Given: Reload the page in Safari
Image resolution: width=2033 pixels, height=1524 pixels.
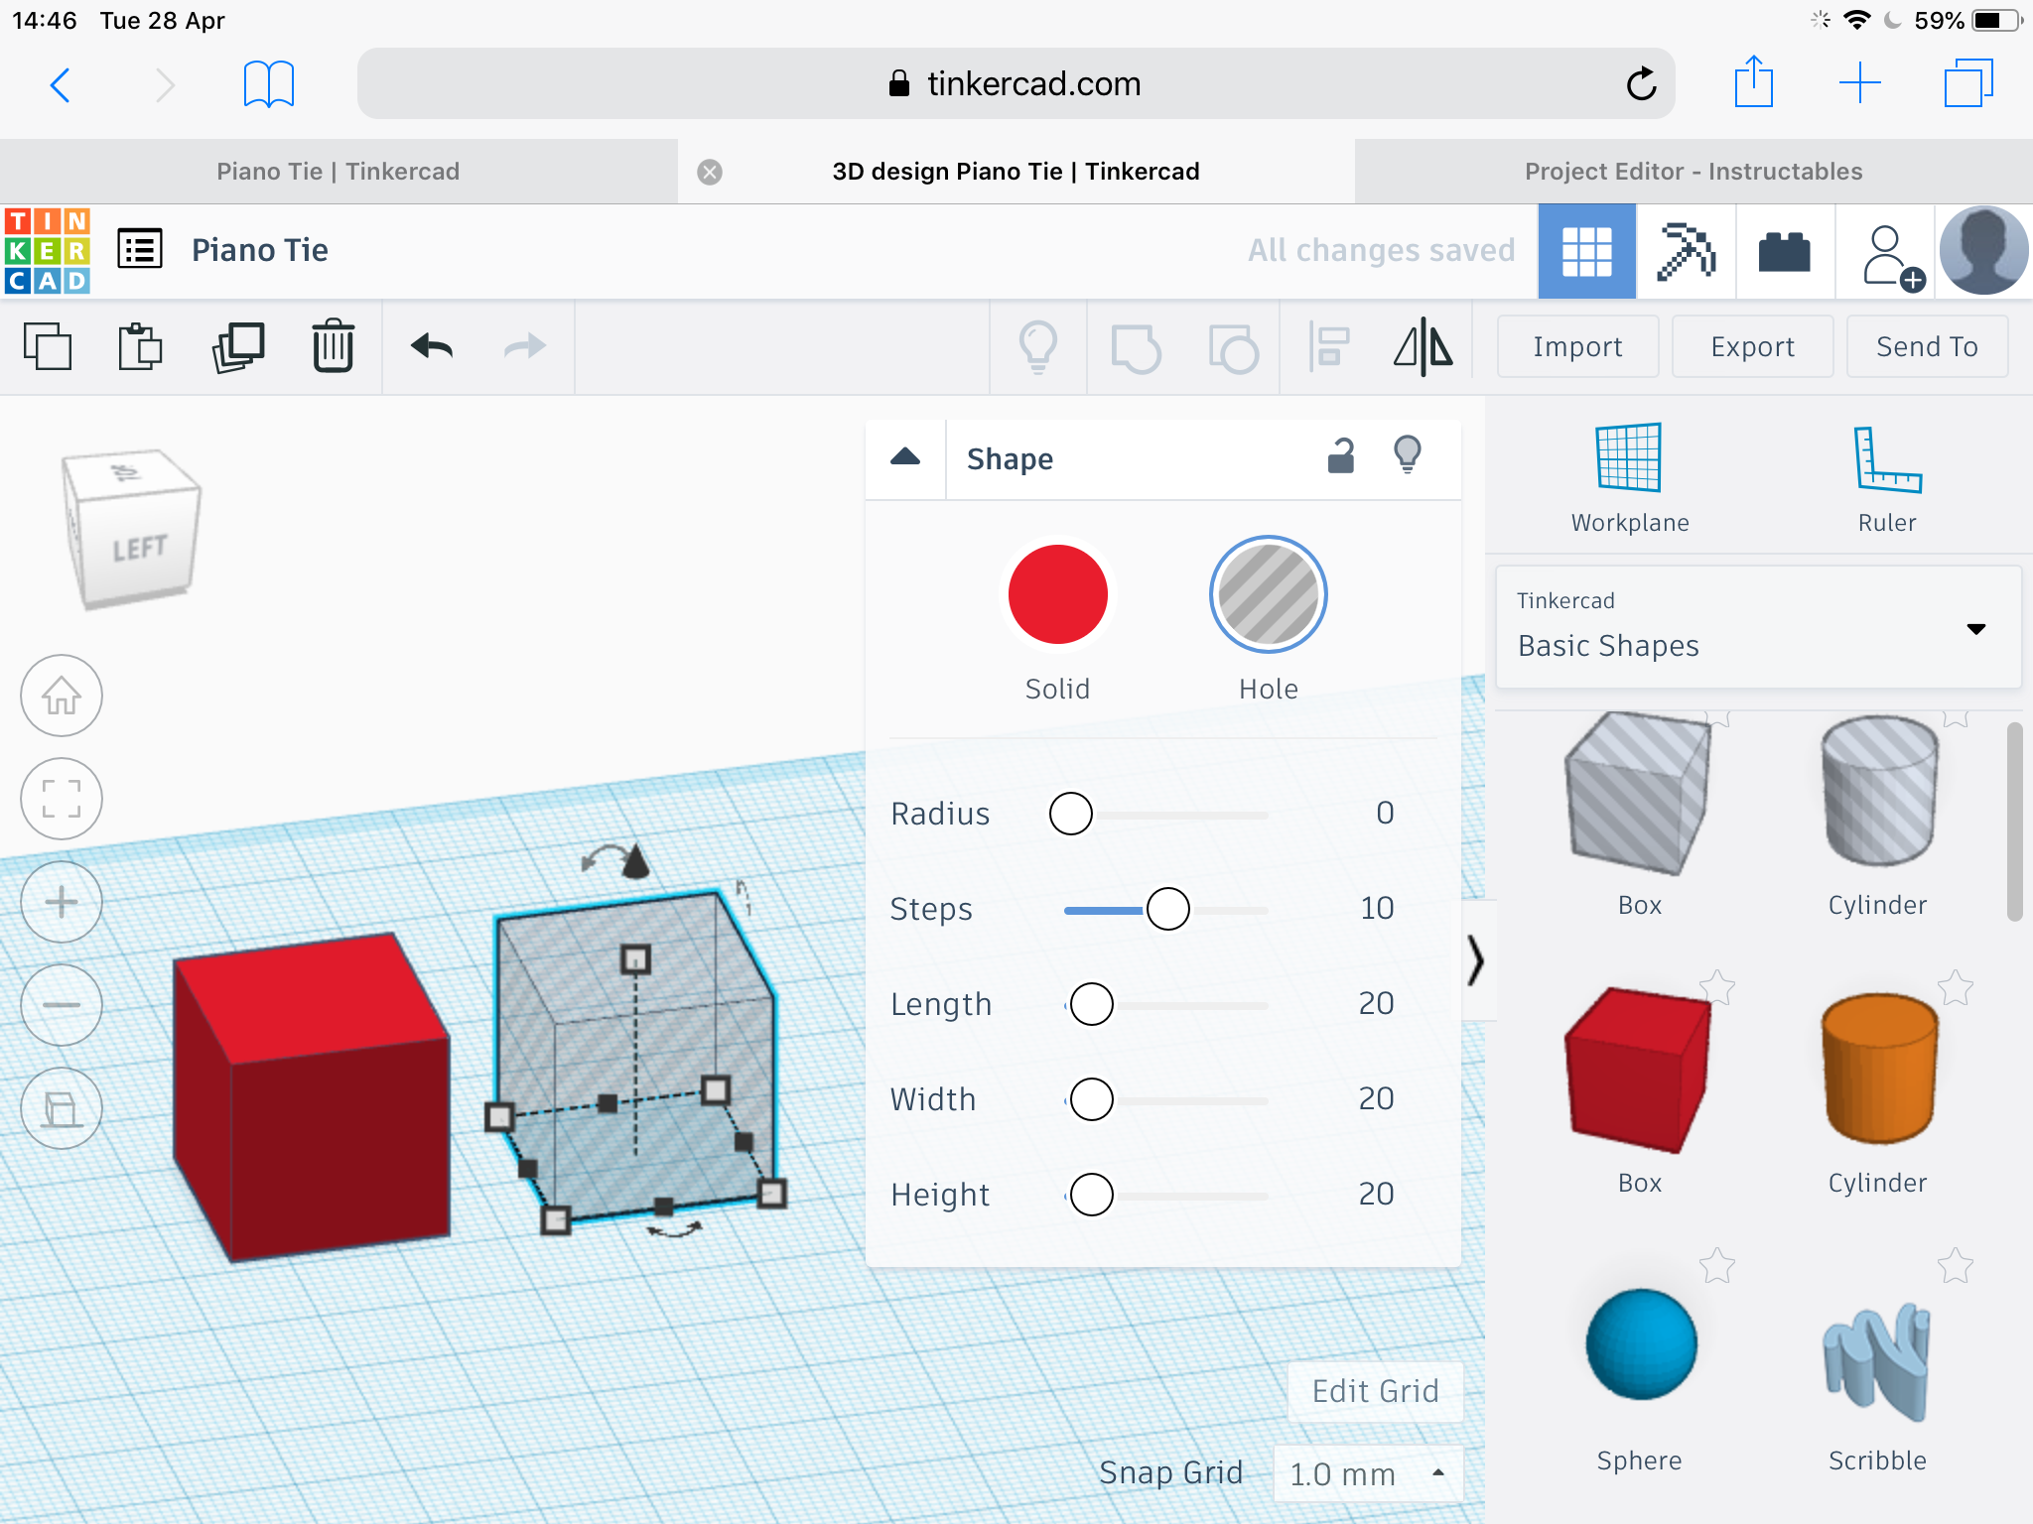Looking at the screenshot, I should click(1641, 83).
